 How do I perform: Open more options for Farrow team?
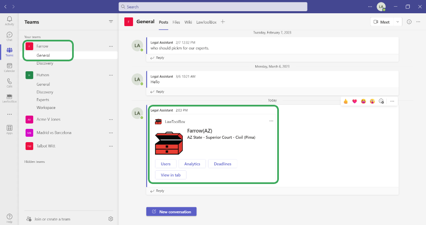coord(111,46)
